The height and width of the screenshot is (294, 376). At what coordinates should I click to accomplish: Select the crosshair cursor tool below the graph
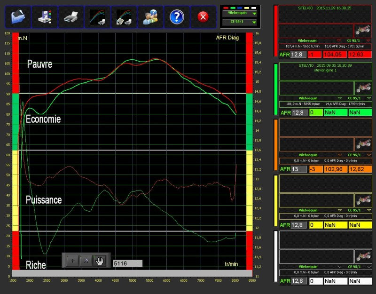pyautogui.click(x=73, y=261)
